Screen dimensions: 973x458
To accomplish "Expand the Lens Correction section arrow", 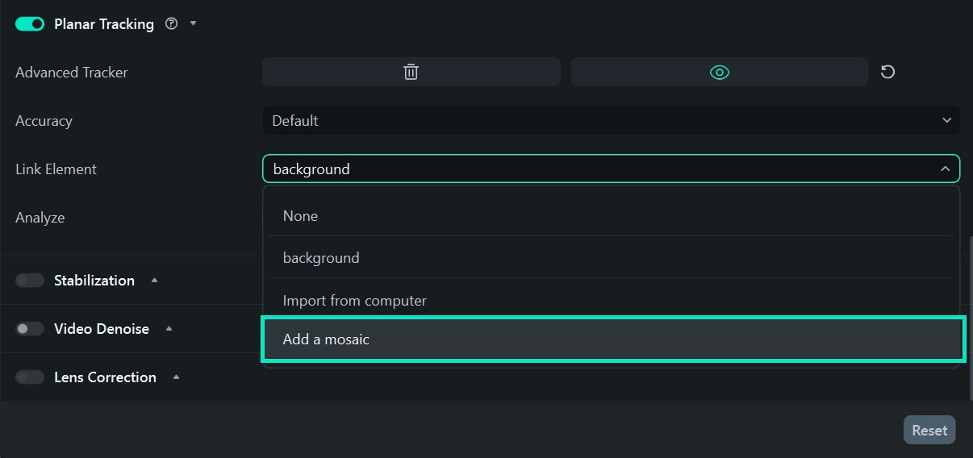I will point(176,377).
